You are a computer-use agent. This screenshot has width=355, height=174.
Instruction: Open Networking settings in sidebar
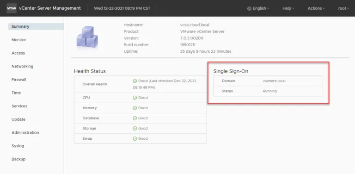22,66
